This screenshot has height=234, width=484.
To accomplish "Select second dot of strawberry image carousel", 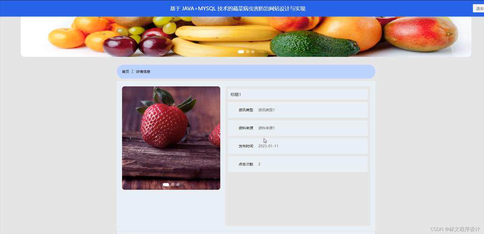I will tap(173, 184).
